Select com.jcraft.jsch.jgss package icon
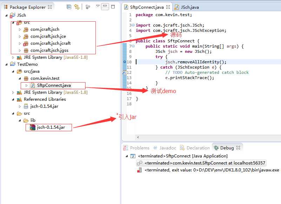 click(x=26, y=50)
